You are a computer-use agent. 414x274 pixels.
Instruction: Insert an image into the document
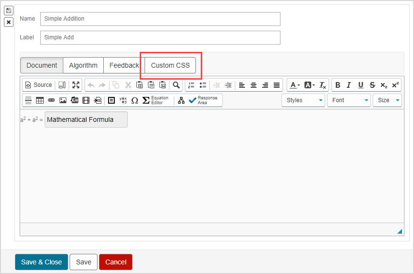click(63, 100)
